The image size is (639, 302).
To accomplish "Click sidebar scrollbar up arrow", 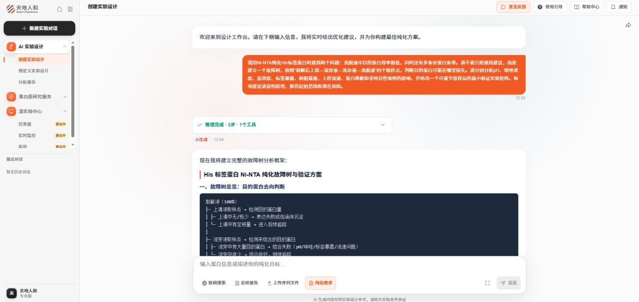I will tap(73, 42).
